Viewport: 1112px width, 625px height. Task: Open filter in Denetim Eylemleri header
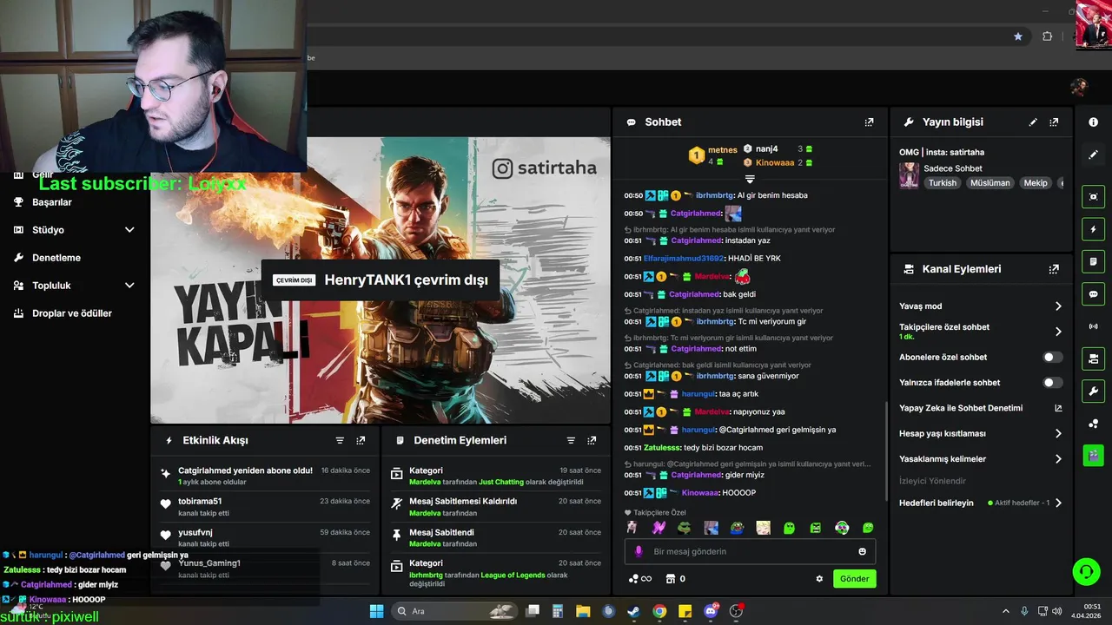click(571, 440)
